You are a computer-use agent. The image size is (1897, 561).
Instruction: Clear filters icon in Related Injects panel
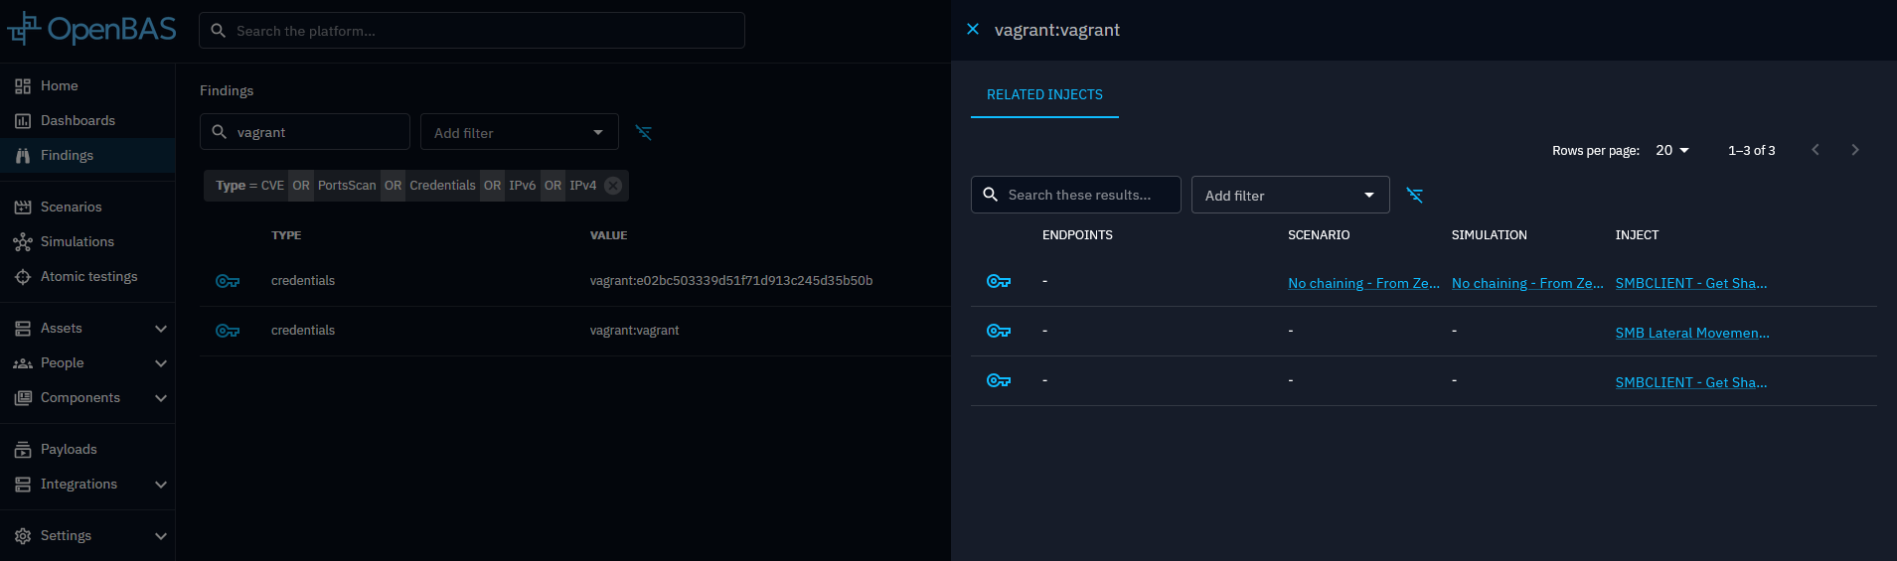(x=1414, y=196)
